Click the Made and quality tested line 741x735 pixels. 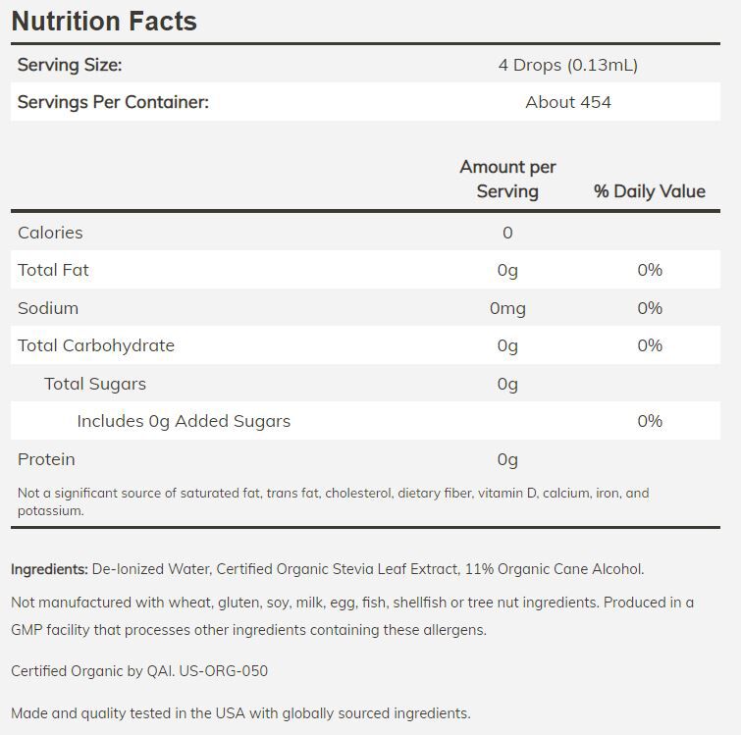[240, 713]
